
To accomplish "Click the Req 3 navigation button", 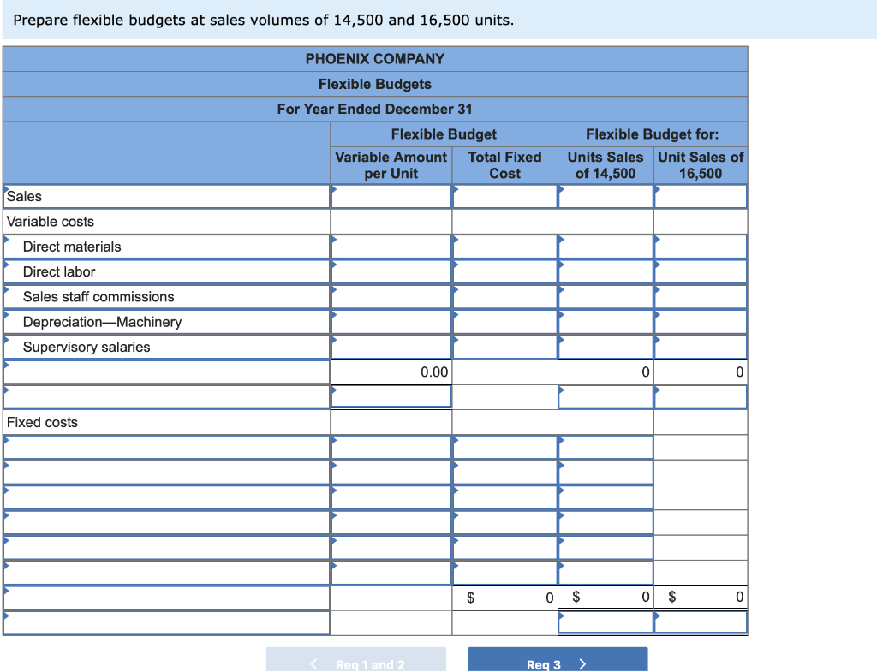I will coord(557,660).
